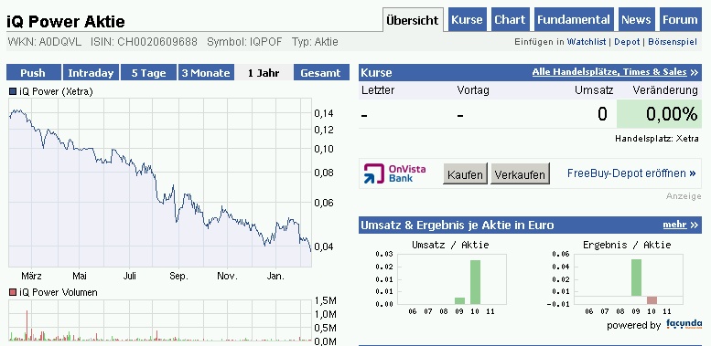
Task: Add stock to Watchlist
Action: click(x=587, y=42)
